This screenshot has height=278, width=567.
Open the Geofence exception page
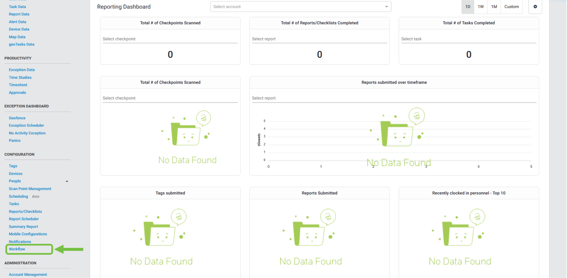[17, 118]
